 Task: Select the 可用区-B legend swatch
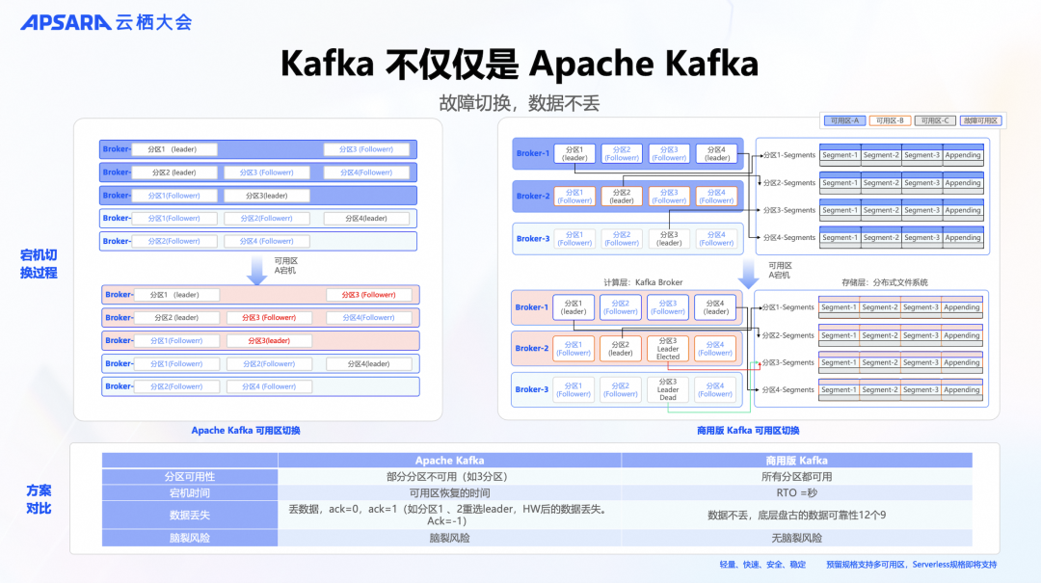click(890, 120)
